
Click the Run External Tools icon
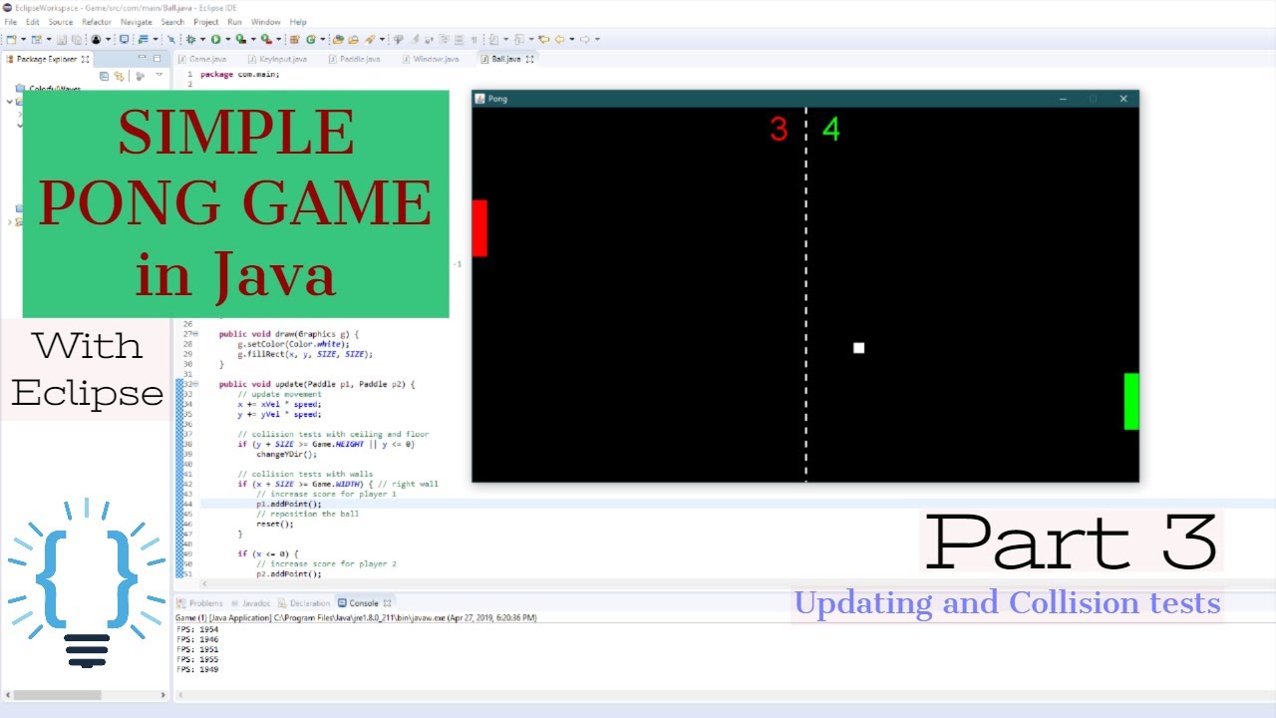(266, 39)
